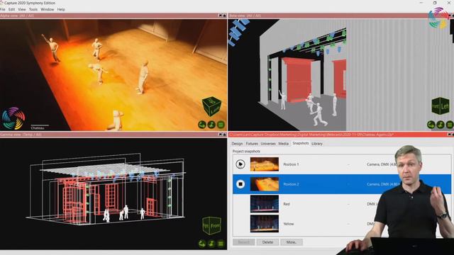
Task: Click the right icon in Gamma view title bar
Action: pyautogui.click(x=224, y=135)
